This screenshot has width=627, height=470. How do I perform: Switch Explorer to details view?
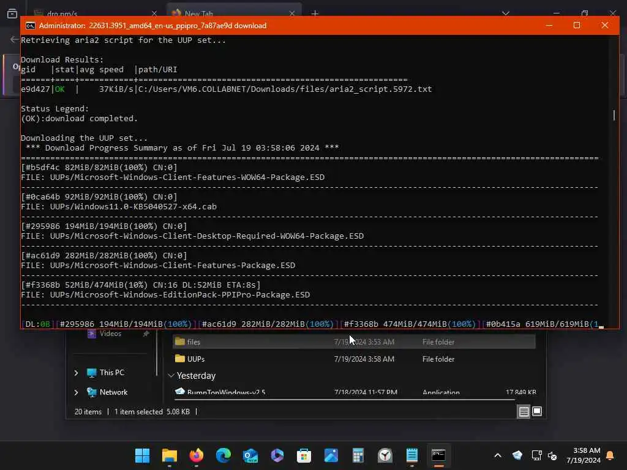pyautogui.click(x=524, y=412)
